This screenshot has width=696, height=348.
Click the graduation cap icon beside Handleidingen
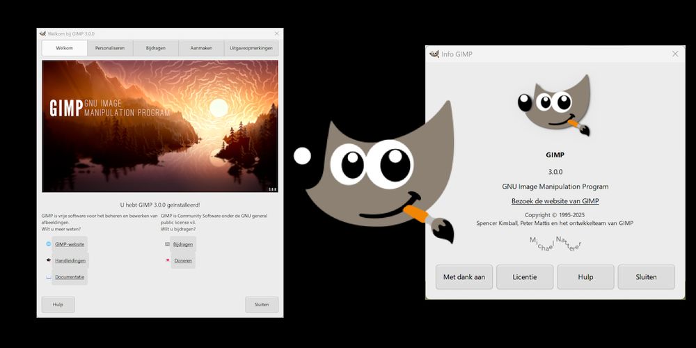pos(49,260)
